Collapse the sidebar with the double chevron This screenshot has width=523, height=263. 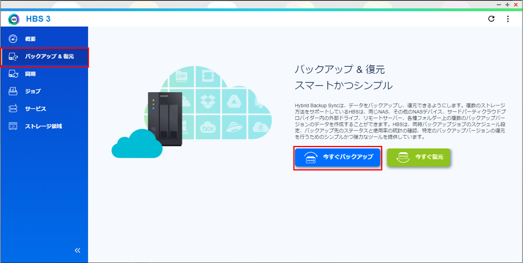[77, 250]
